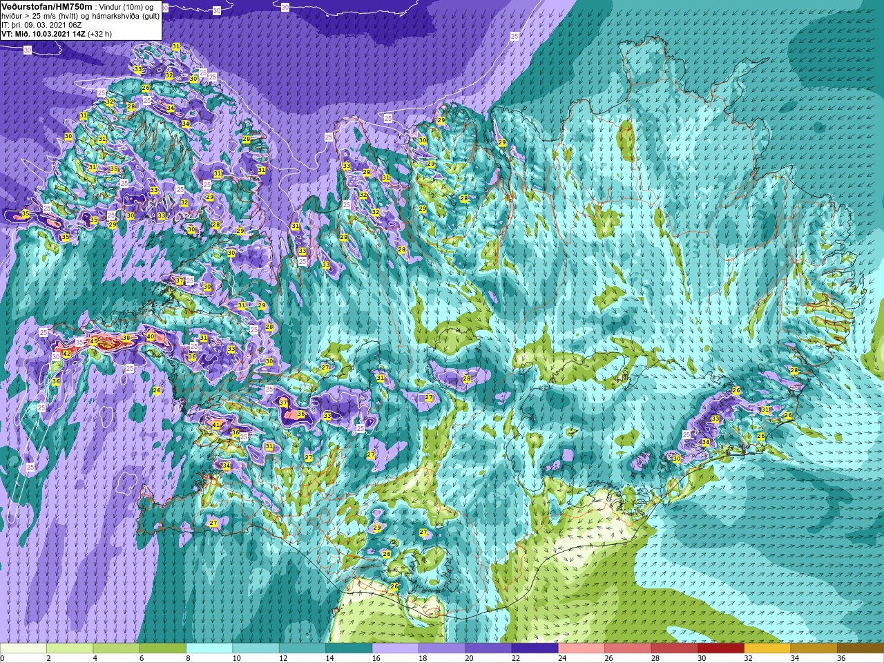Select the legend swatch between 26 and 28
884x663 pixels.
[627, 648]
